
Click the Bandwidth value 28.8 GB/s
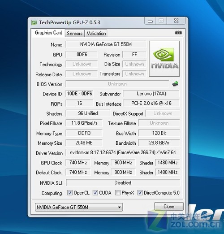(159, 143)
